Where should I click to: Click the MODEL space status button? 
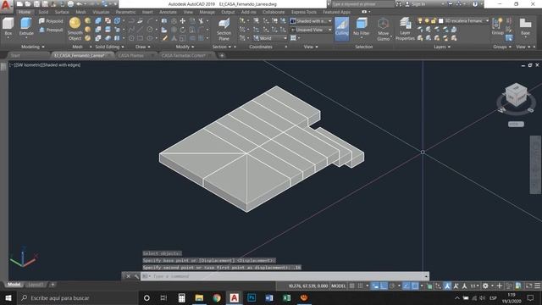pos(339,286)
